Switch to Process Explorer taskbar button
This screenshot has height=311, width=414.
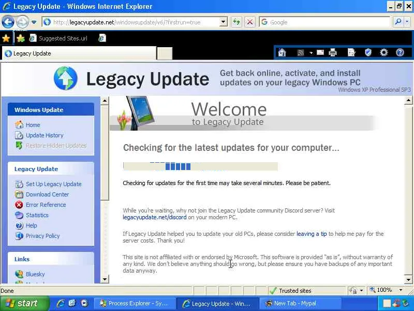point(135,304)
